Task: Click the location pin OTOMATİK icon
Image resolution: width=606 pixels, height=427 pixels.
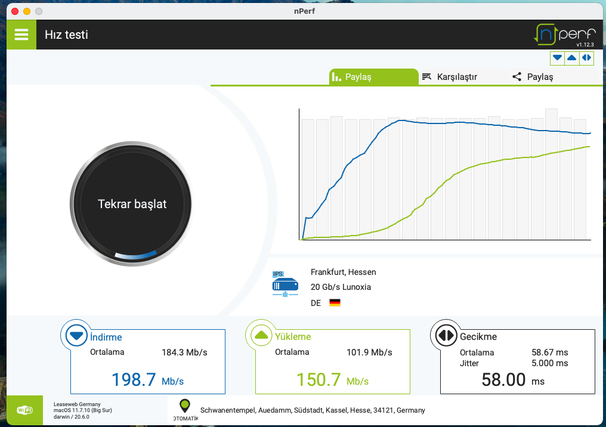Action: click(x=185, y=410)
